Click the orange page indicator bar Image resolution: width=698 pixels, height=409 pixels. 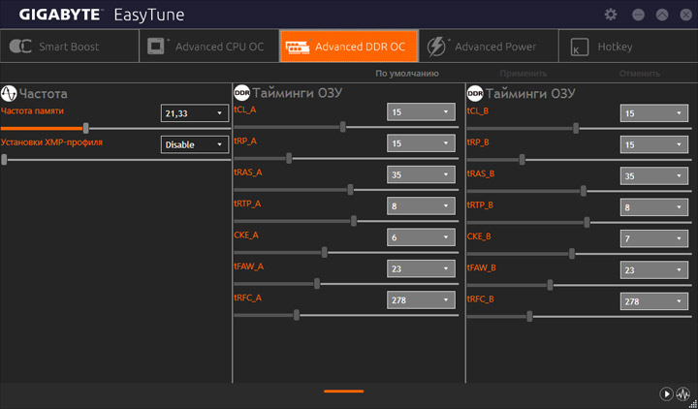click(343, 392)
